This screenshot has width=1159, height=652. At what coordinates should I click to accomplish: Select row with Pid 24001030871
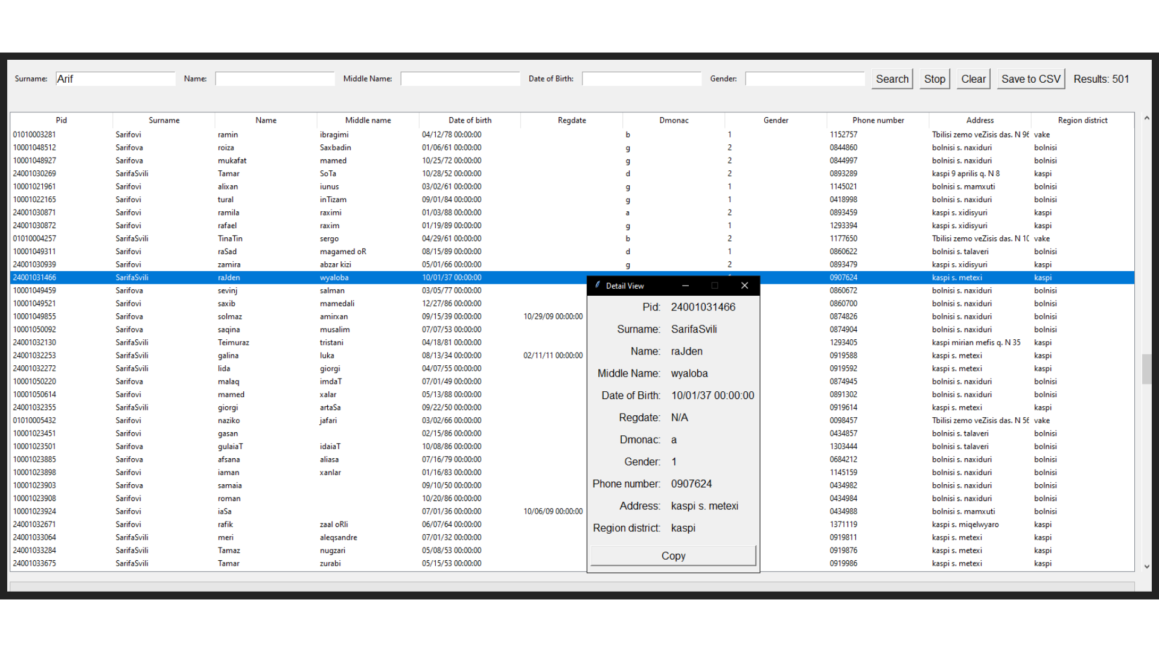pyautogui.click(x=572, y=213)
